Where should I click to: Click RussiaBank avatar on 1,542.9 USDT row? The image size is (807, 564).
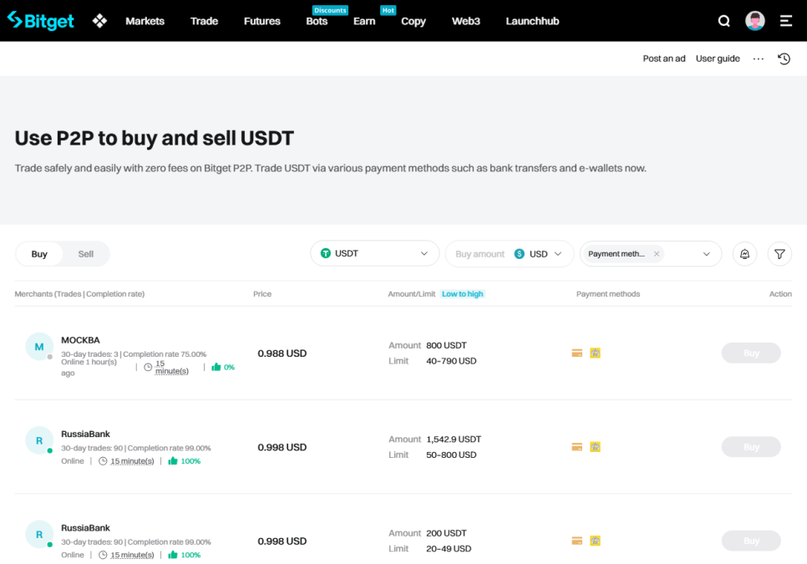click(x=39, y=440)
